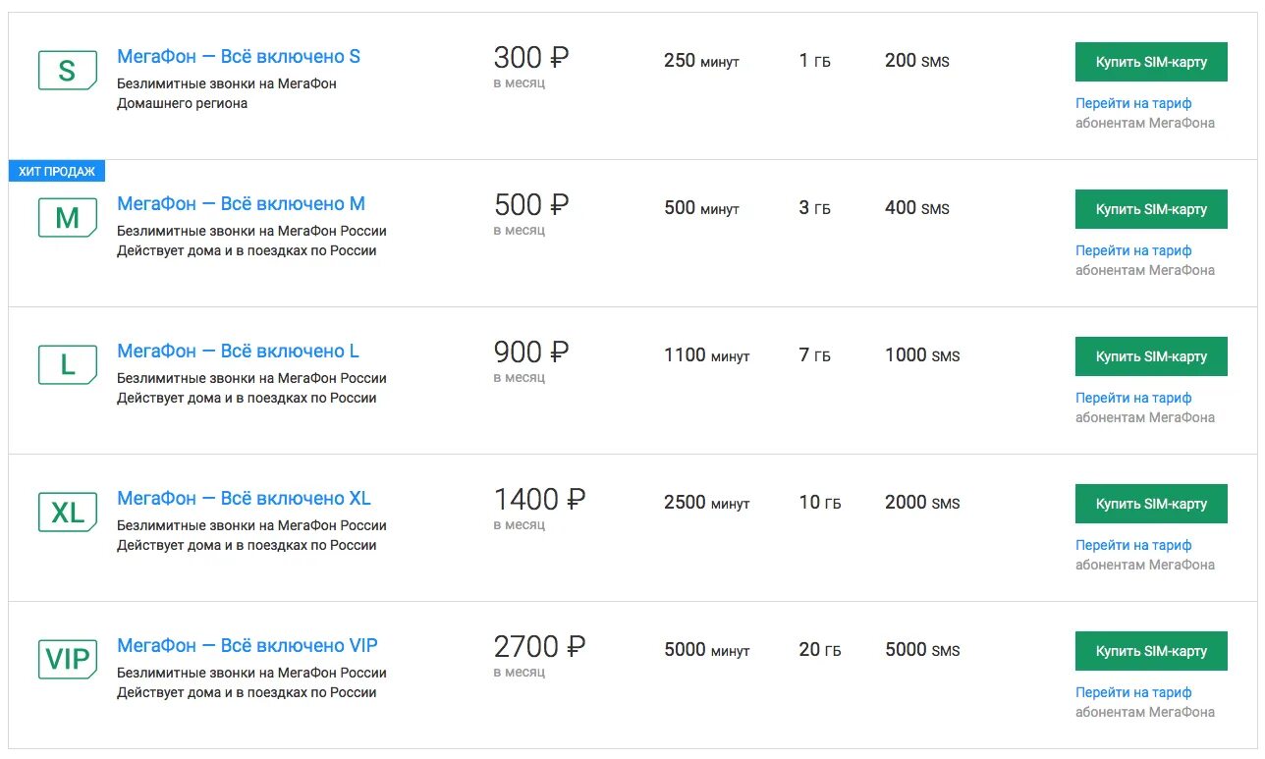Open the МегаФон — Всё включено VIP link

pyautogui.click(x=247, y=646)
